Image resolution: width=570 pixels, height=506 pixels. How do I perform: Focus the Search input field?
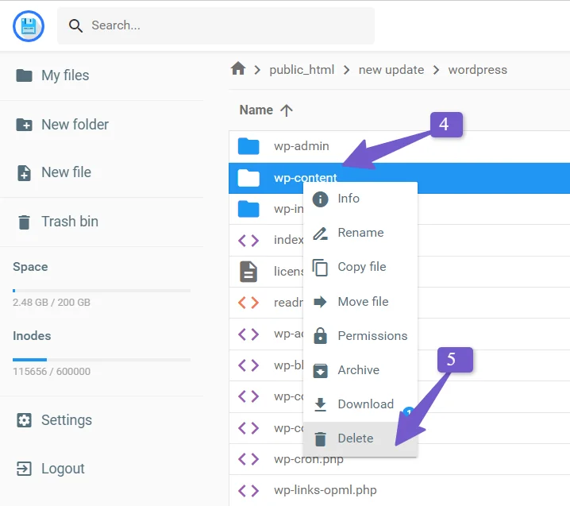pyautogui.click(x=216, y=26)
